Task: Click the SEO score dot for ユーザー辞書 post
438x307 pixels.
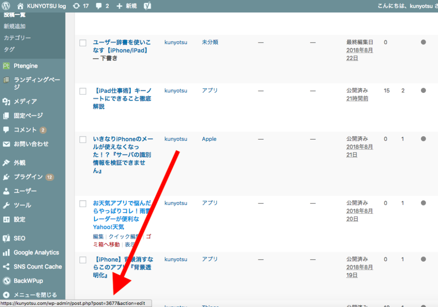Action: (x=423, y=42)
